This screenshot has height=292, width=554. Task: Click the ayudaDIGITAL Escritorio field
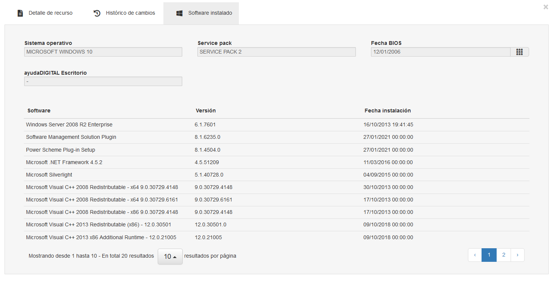(x=103, y=81)
